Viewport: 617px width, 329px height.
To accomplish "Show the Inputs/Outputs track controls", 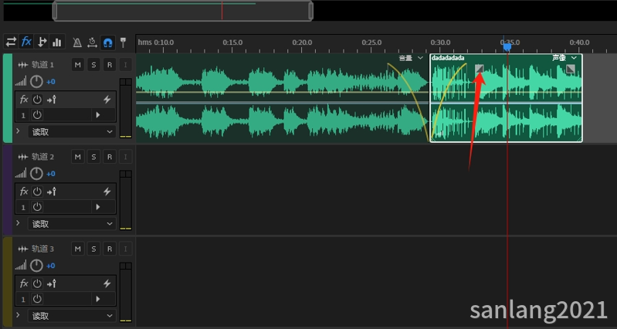I will [x=11, y=42].
